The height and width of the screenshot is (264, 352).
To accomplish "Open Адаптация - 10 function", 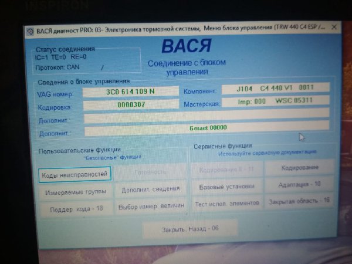I will [x=299, y=185].
